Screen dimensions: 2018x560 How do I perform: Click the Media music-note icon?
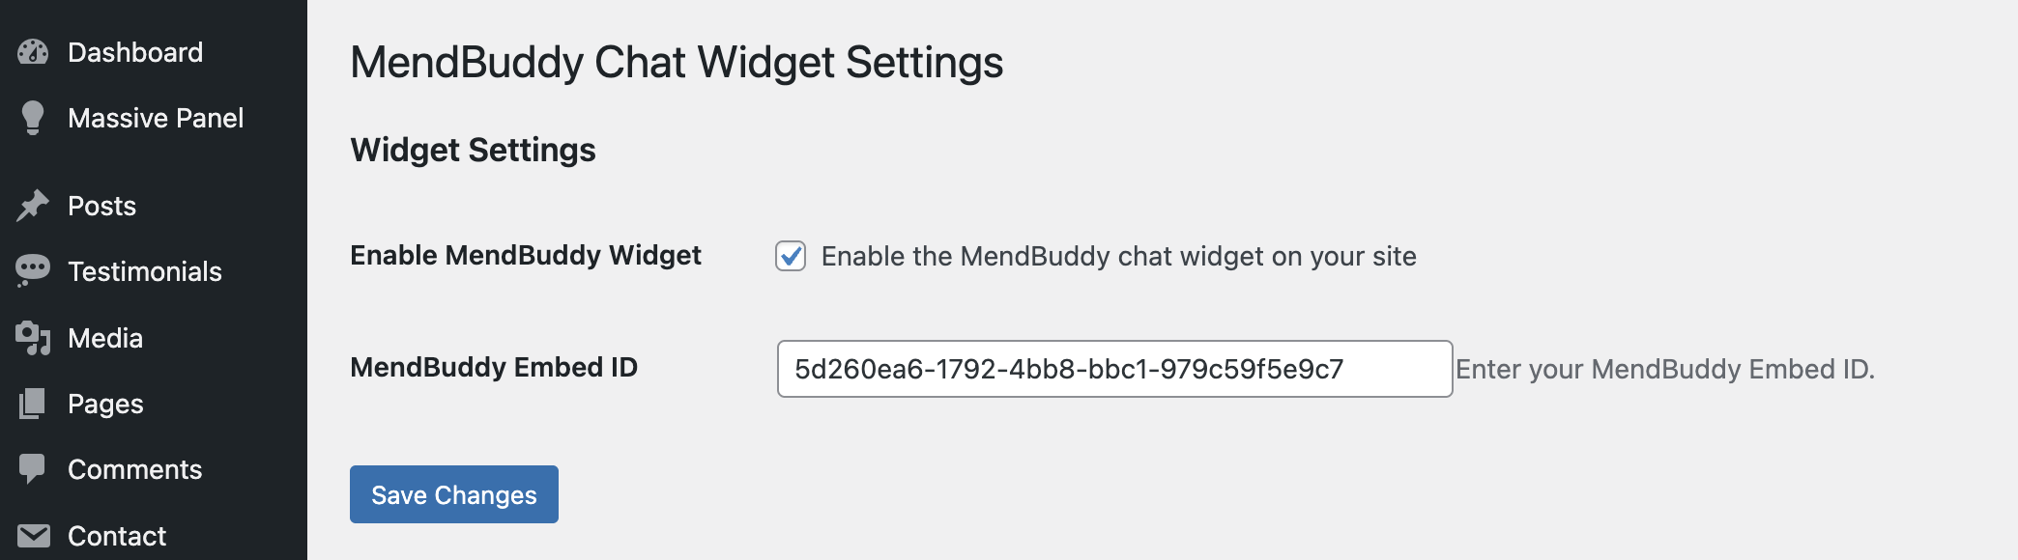point(33,337)
